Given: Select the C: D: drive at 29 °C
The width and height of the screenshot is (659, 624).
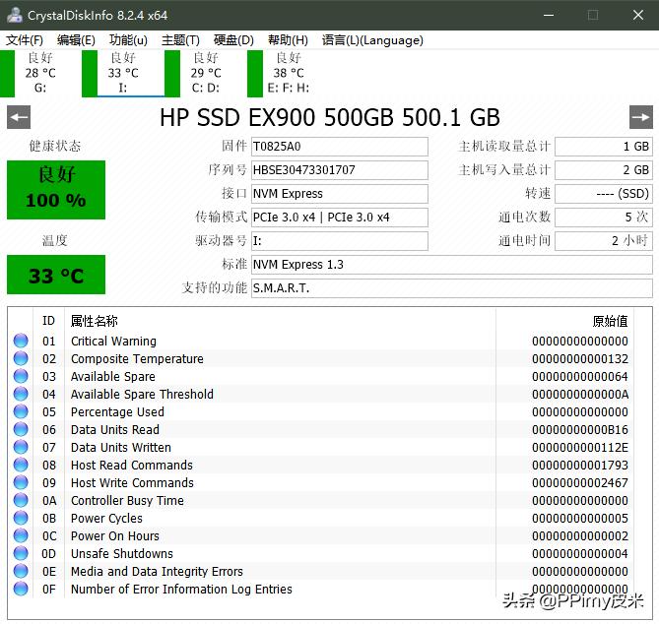Looking at the screenshot, I should [x=206, y=73].
